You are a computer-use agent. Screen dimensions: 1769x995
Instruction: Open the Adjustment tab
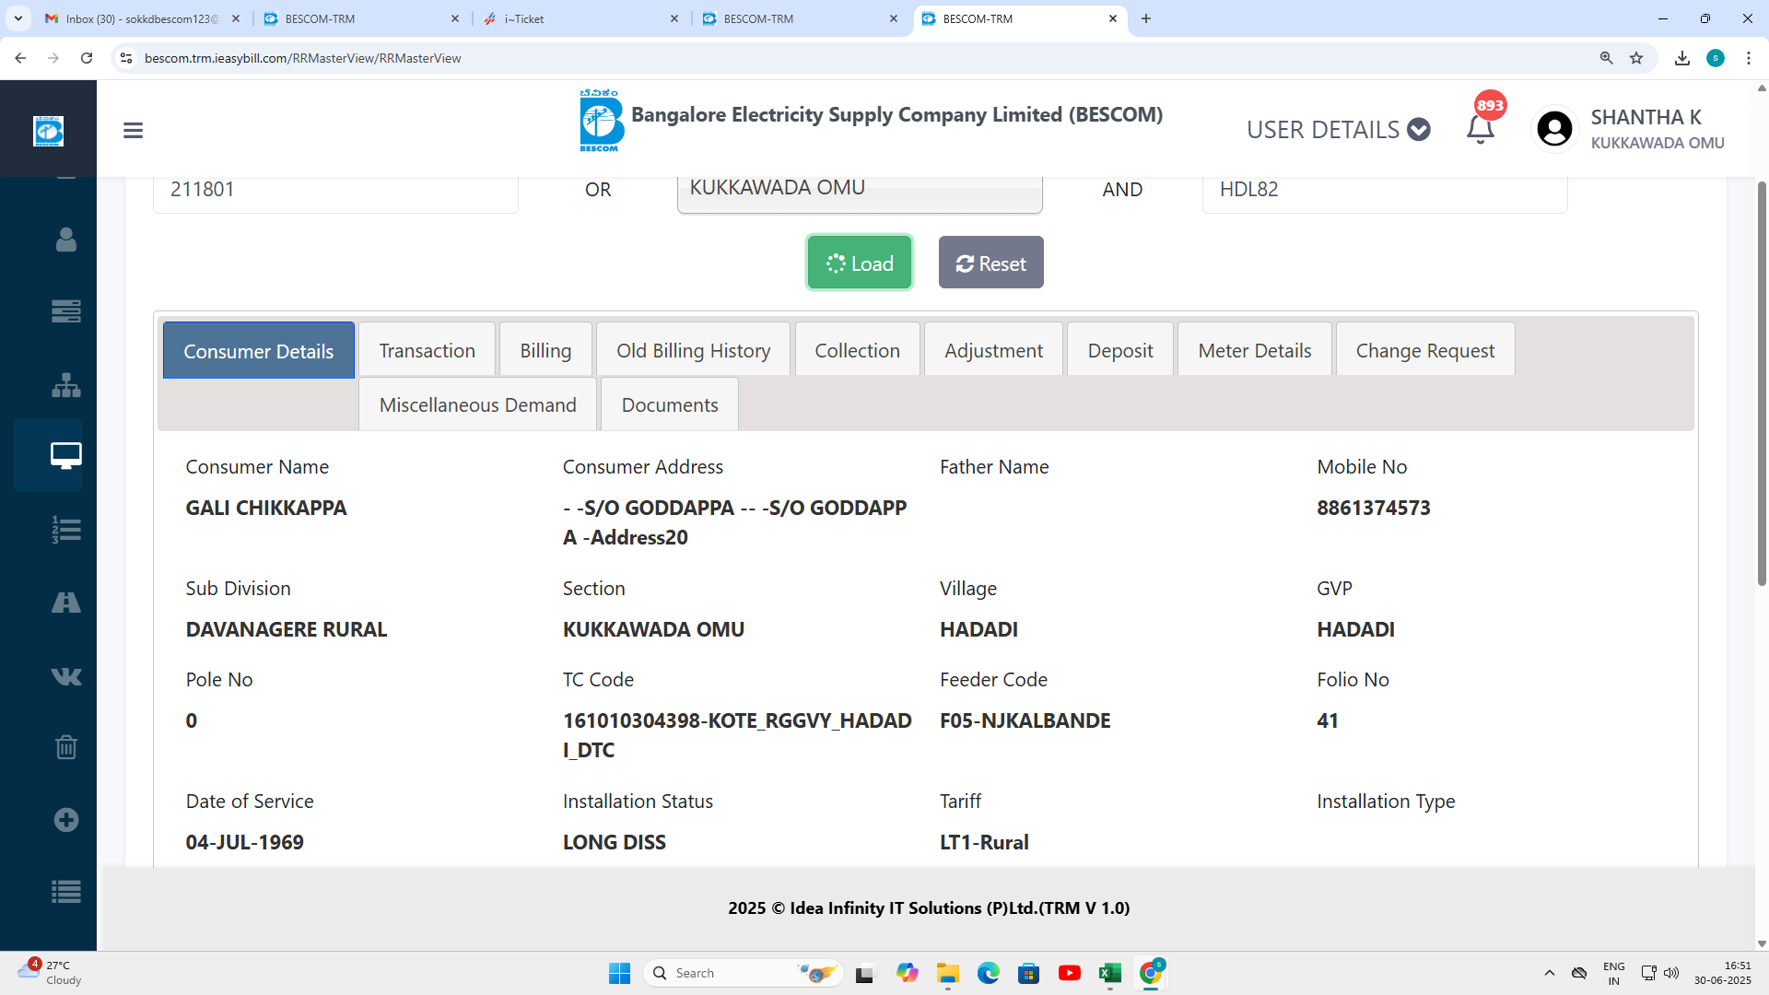pos(993,350)
